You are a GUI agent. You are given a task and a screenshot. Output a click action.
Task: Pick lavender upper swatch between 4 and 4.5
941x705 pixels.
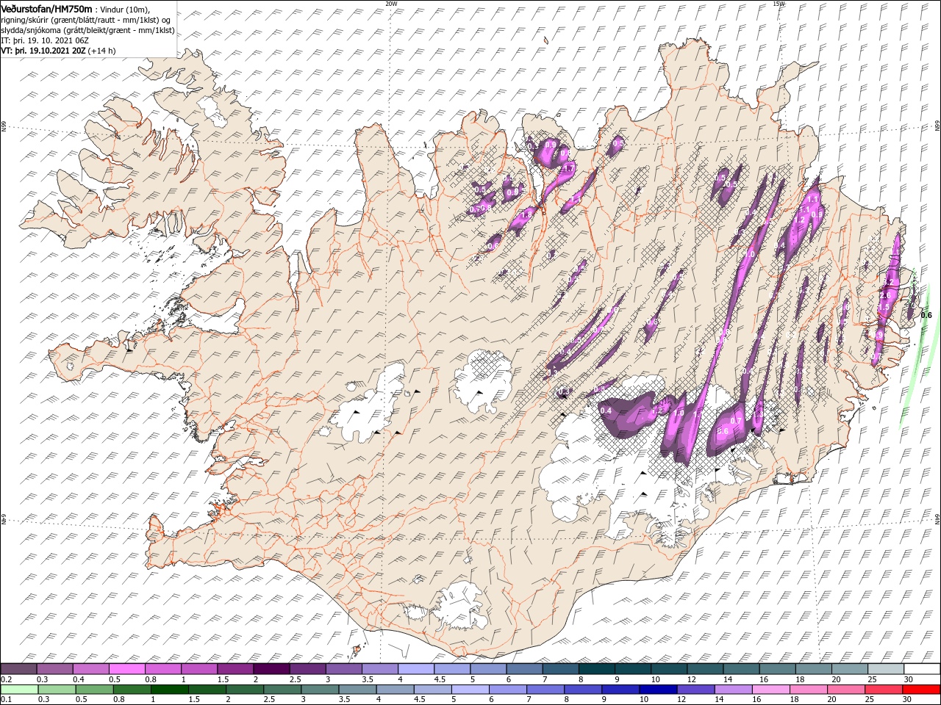click(415, 669)
